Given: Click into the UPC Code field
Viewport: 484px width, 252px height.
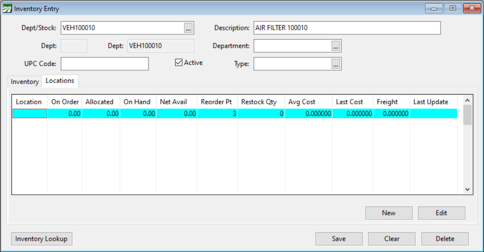Looking at the screenshot, I should pyautogui.click(x=105, y=64).
